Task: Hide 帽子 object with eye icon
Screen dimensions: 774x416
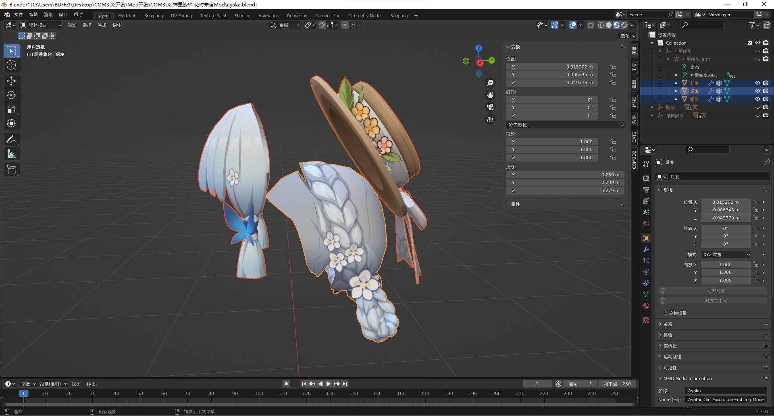Action: 757,99
